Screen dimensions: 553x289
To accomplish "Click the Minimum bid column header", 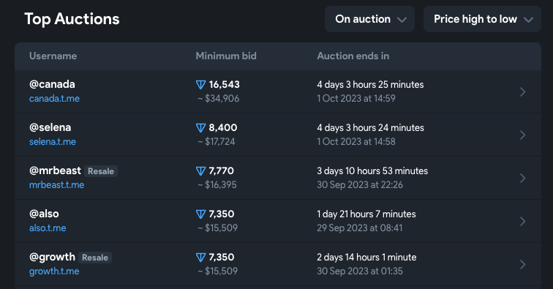I will 226,56.
